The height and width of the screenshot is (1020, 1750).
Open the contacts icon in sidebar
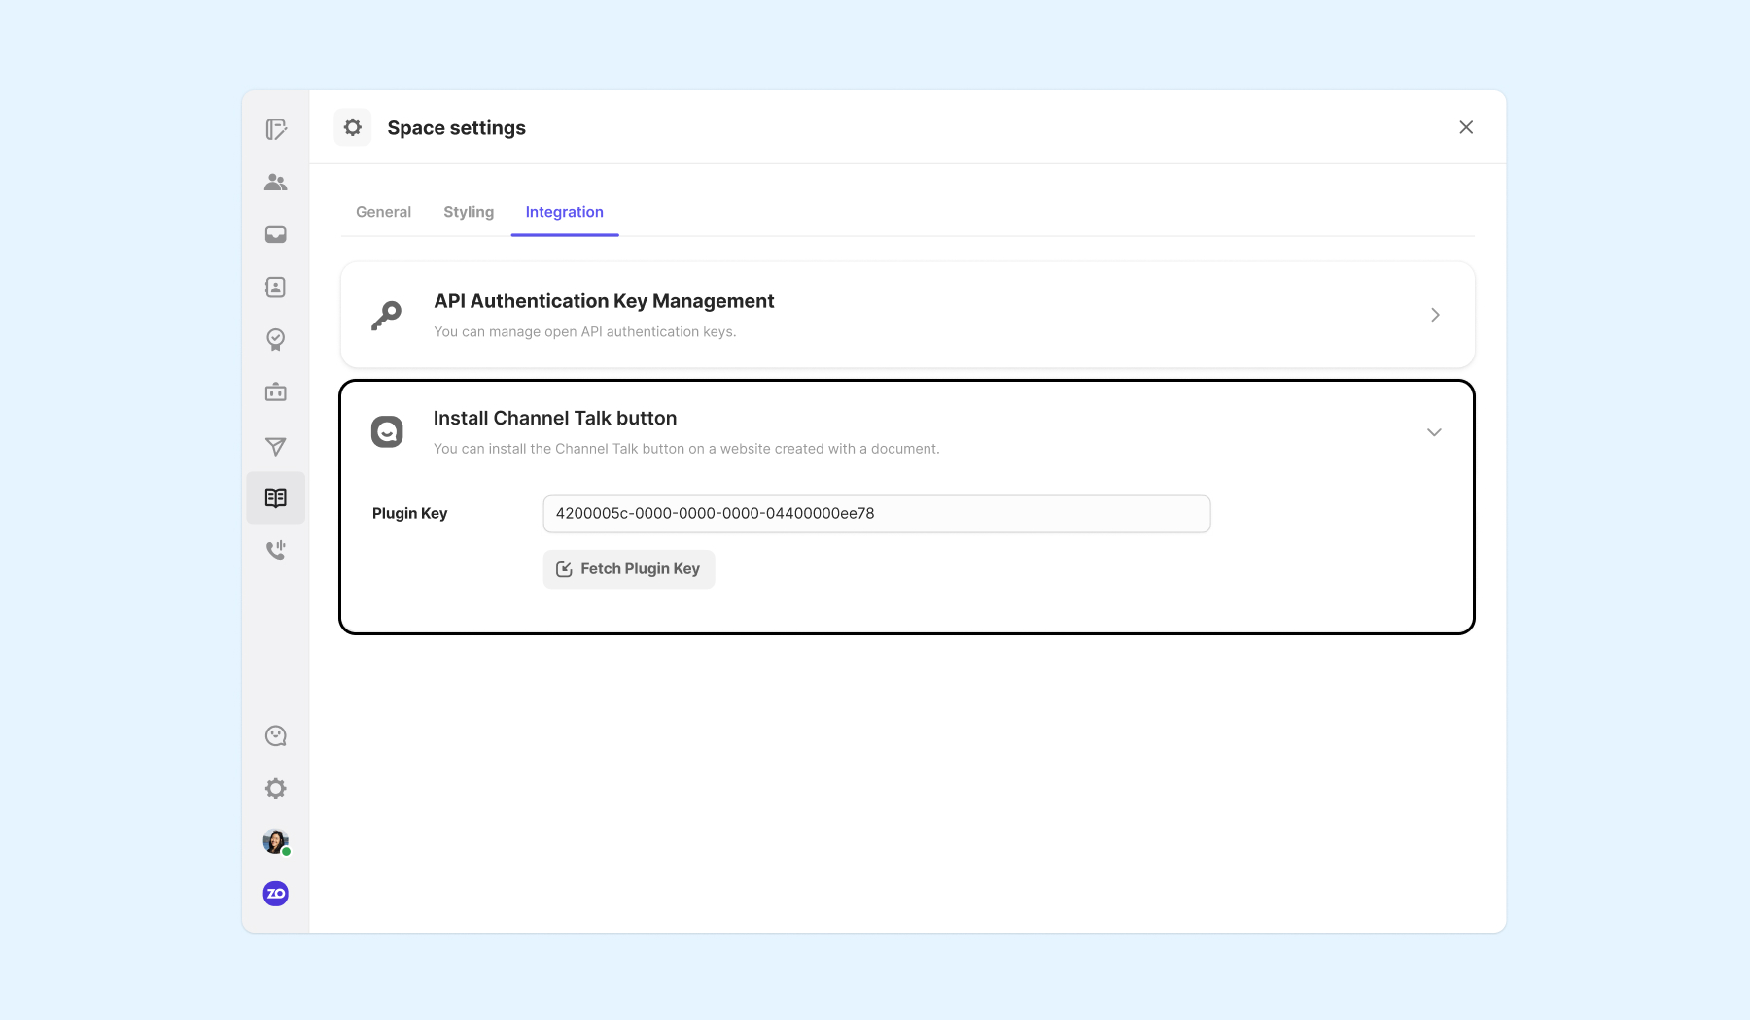(276, 287)
